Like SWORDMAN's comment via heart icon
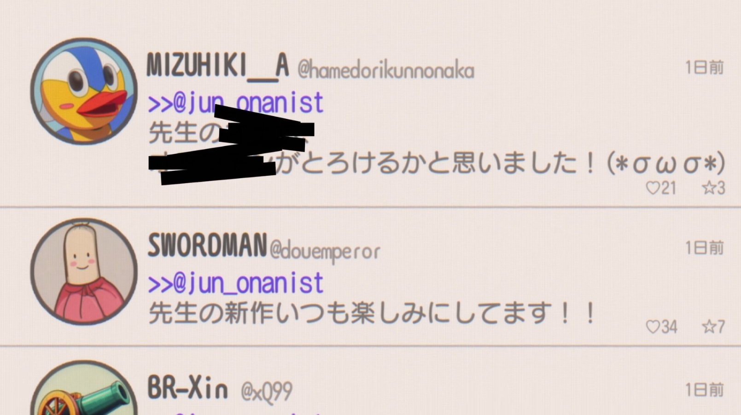The height and width of the screenshot is (415, 741). click(653, 327)
